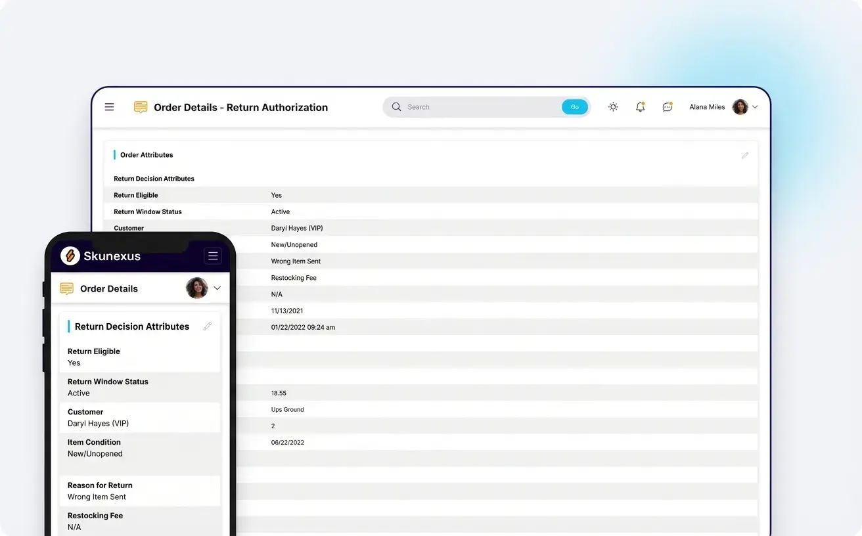Toggle Return Eligible to No

pyautogui.click(x=276, y=195)
